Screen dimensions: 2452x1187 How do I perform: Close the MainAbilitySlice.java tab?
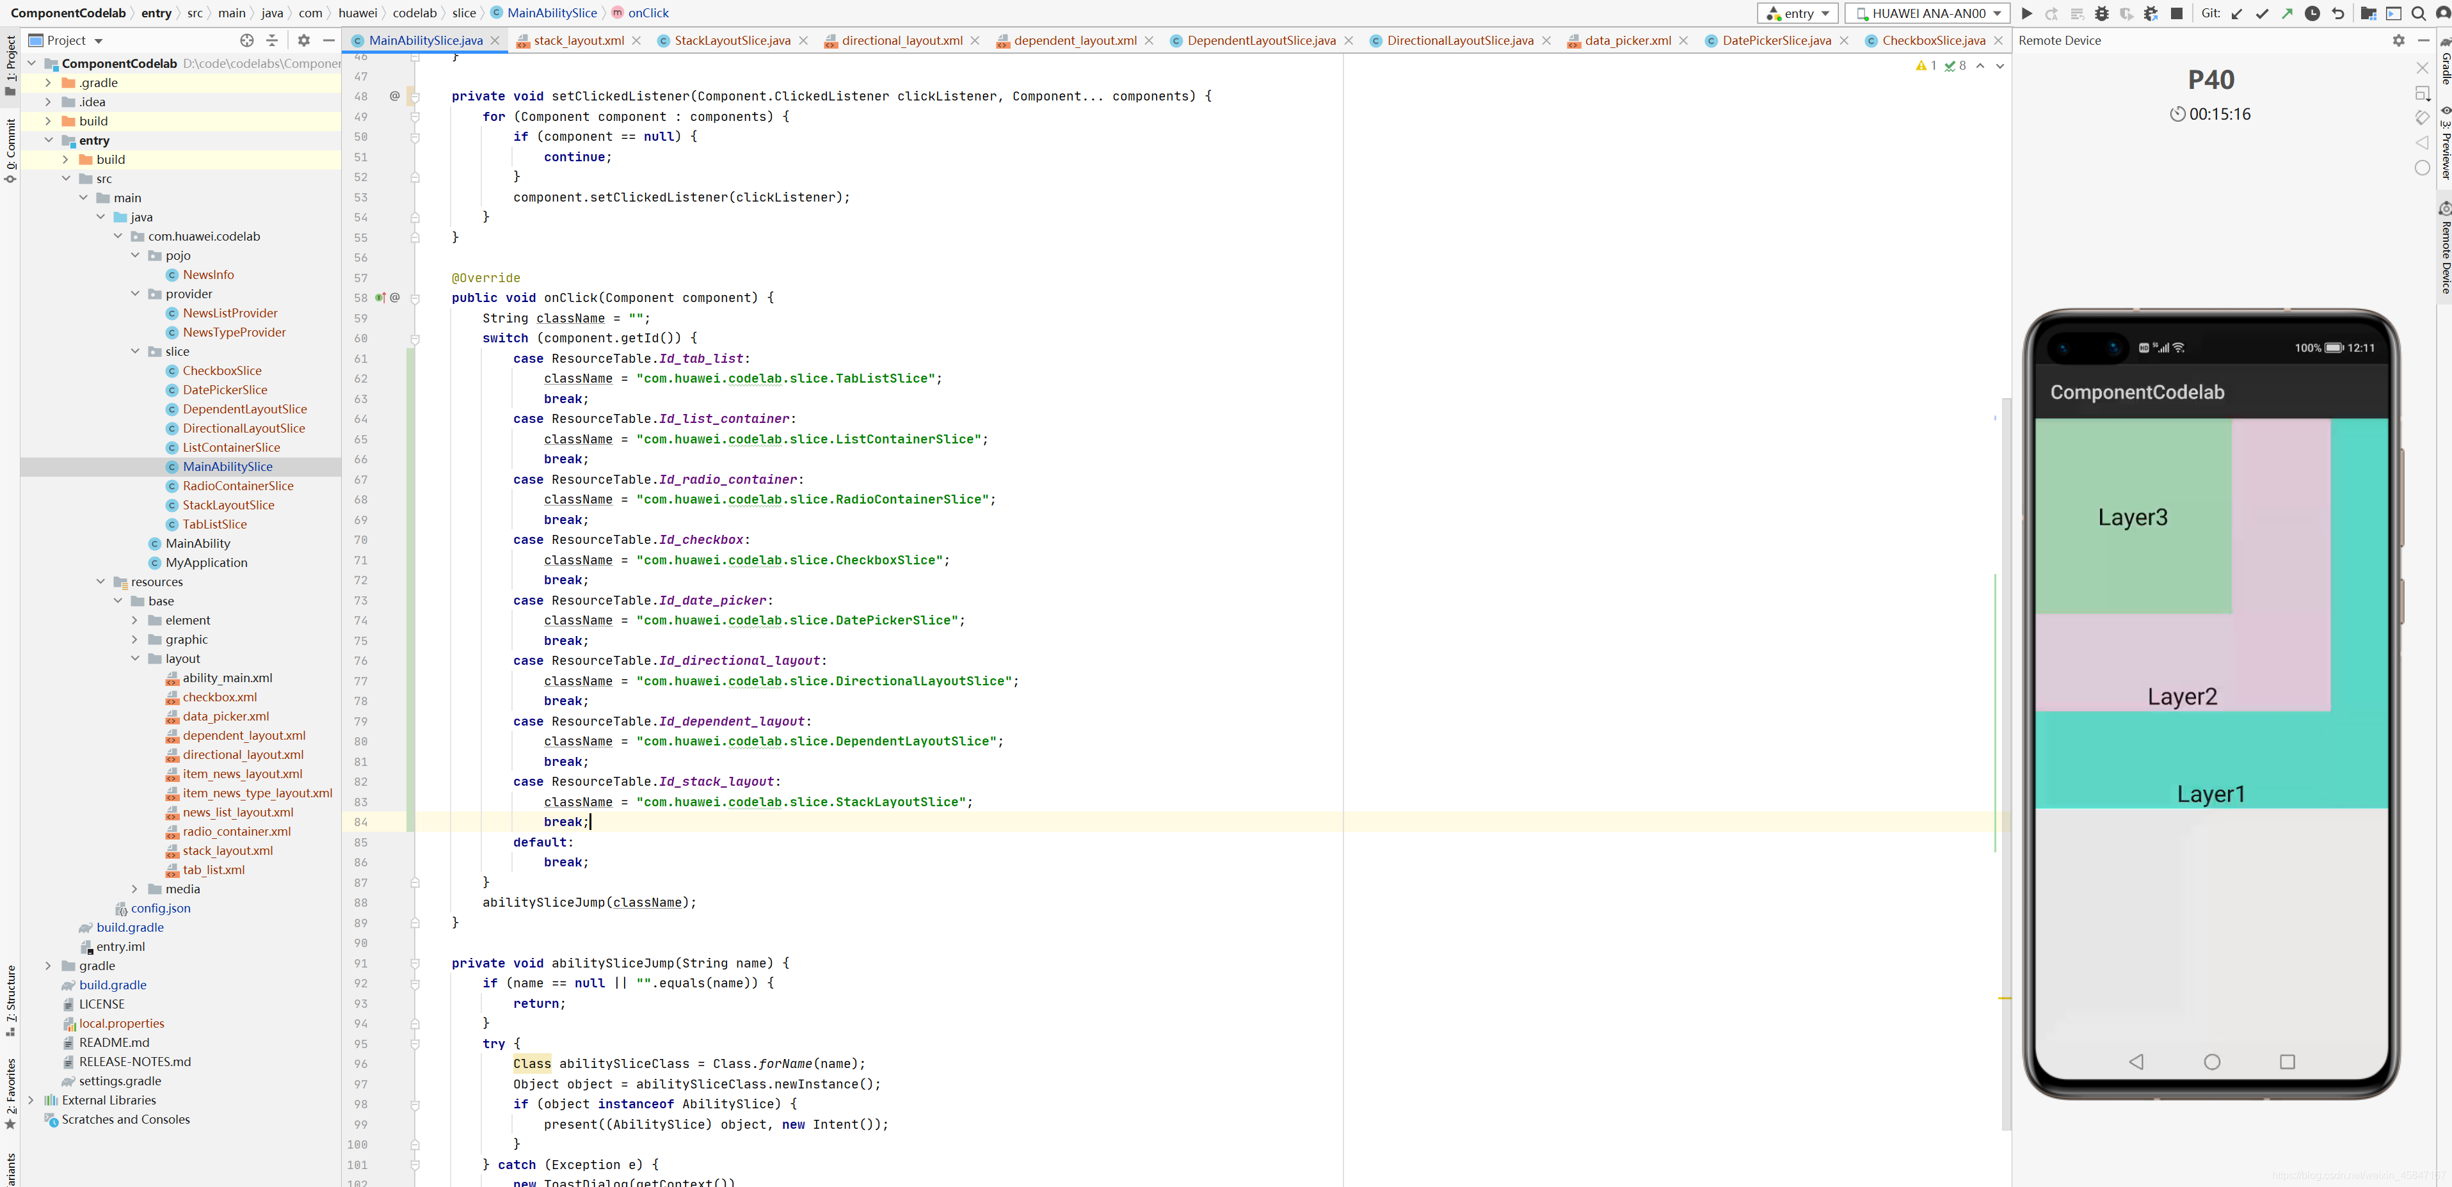[x=495, y=40]
